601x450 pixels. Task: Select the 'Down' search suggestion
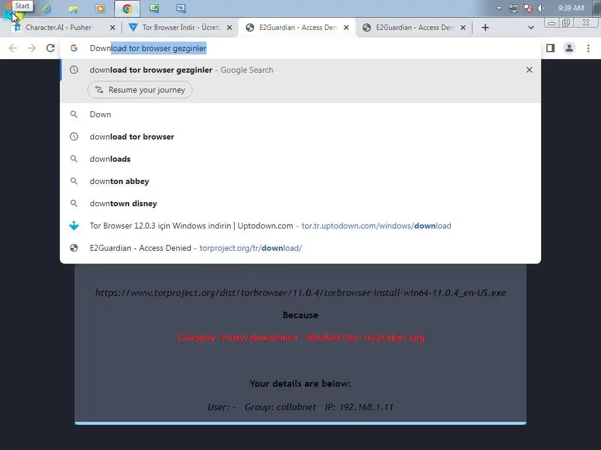300,114
